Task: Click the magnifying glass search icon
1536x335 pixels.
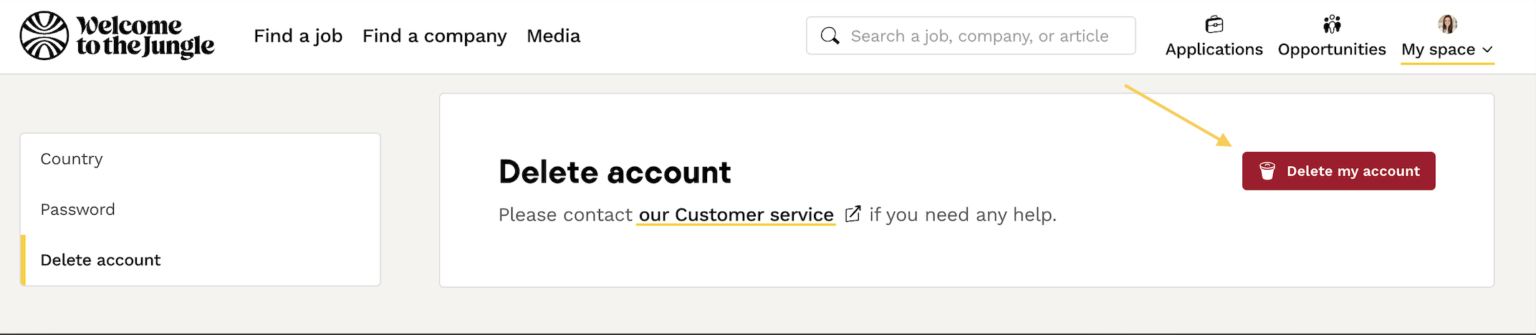Action: click(x=830, y=36)
